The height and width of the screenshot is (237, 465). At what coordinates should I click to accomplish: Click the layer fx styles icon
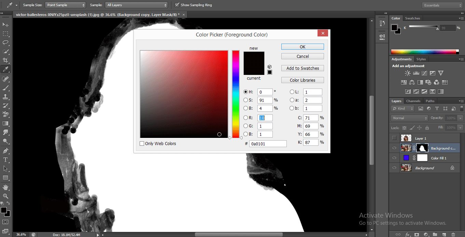[x=408, y=234]
